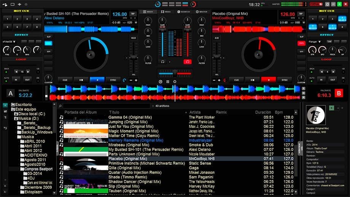Adjust the right deck pitch slider
The height and width of the screenshot is (197, 350).
216,57
